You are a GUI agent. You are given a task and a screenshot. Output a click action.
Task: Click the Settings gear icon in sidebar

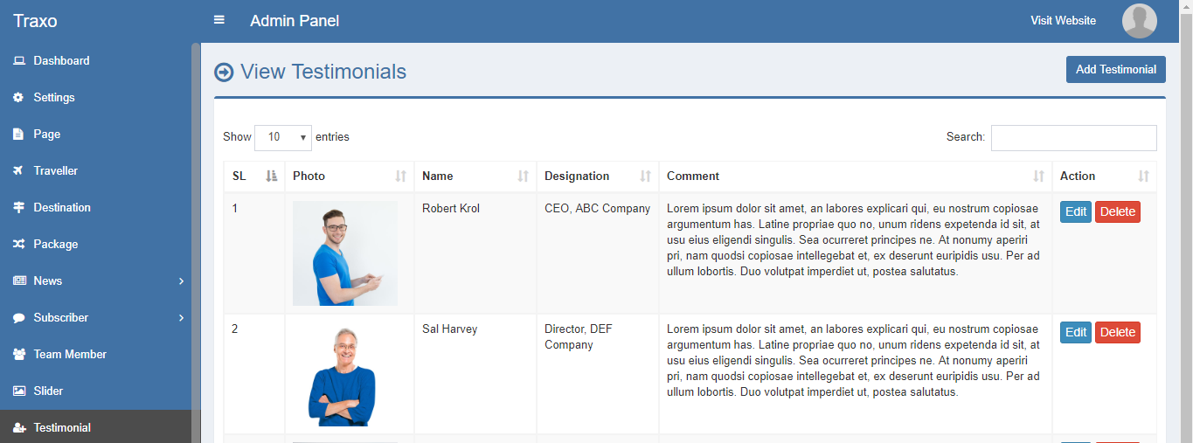click(18, 98)
